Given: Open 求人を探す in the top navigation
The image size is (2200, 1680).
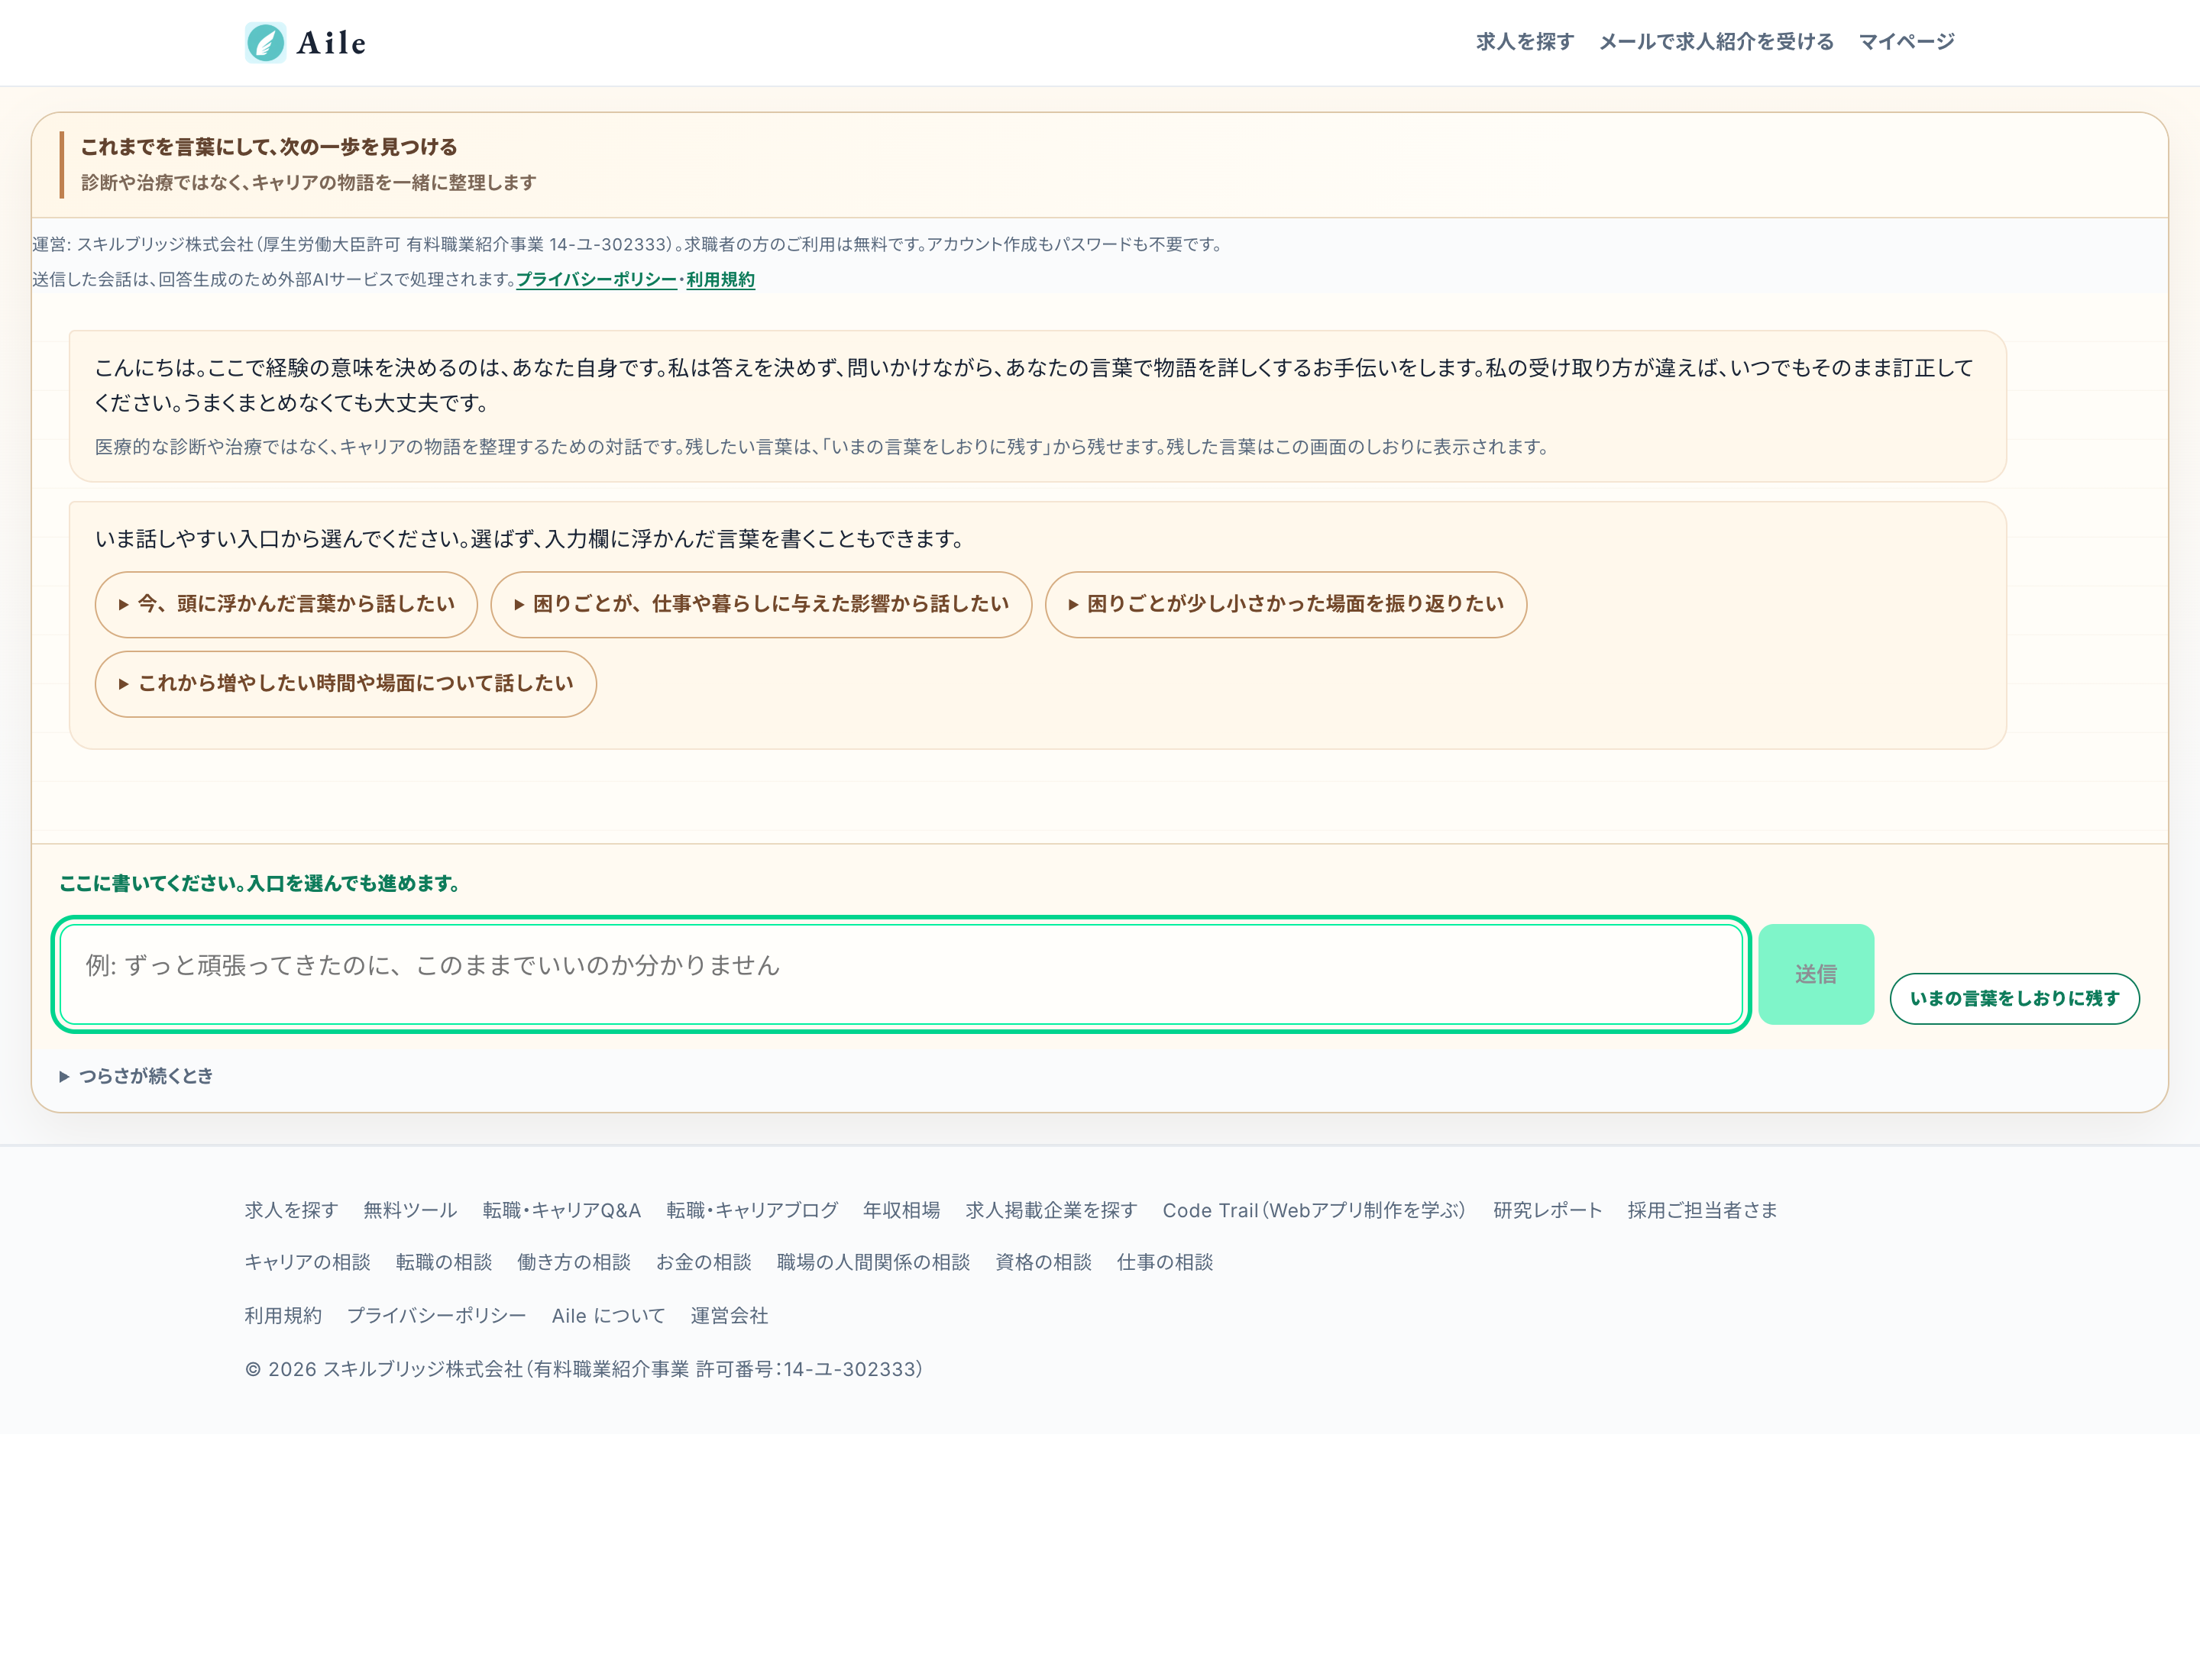Looking at the screenshot, I should pyautogui.click(x=1525, y=42).
